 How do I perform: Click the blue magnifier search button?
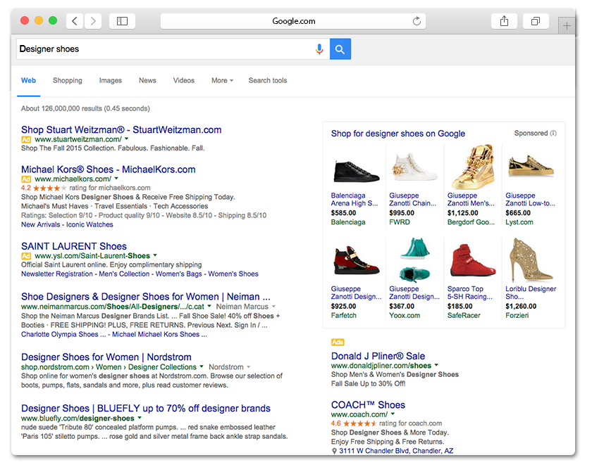point(340,49)
